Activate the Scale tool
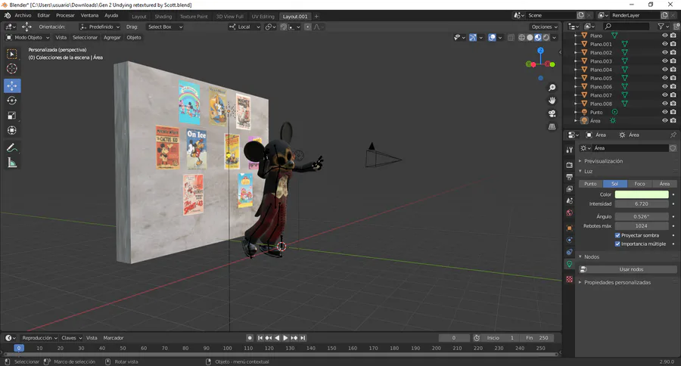This screenshot has height=366, width=681. click(12, 116)
